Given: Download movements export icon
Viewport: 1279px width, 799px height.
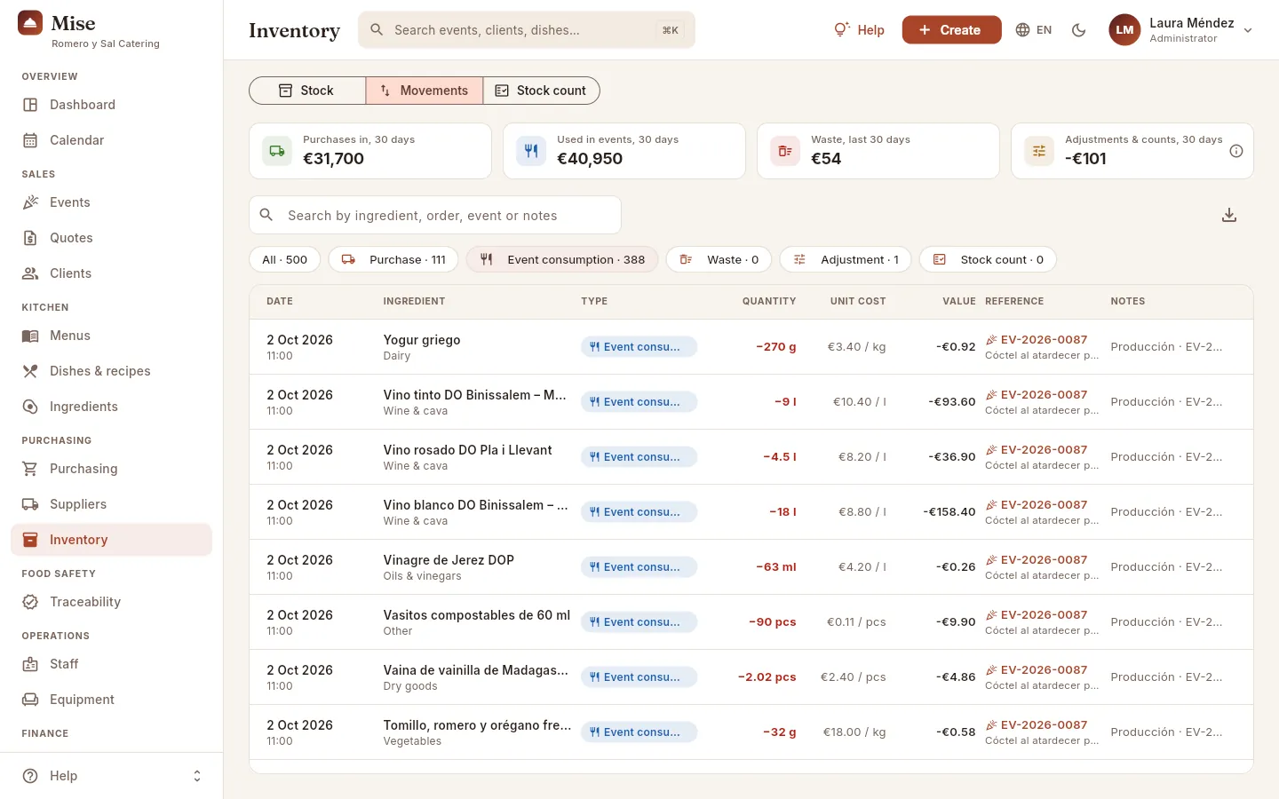Looking at the screenshot, I should tap(1229, 215).
